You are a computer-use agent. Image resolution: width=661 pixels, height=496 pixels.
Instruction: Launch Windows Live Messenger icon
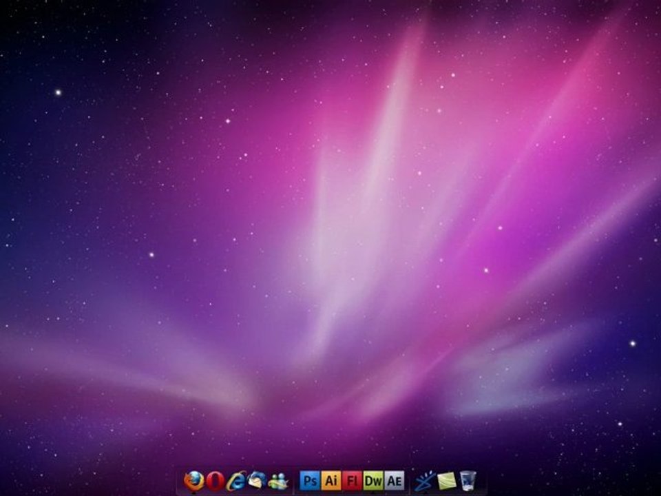point(277,482)
